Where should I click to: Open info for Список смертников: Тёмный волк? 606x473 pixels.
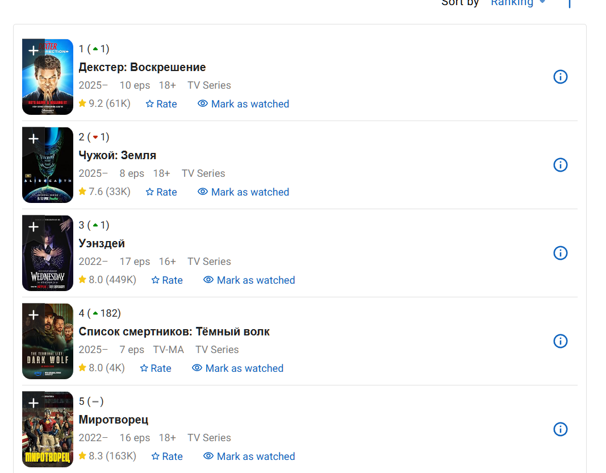click(560, 341)
